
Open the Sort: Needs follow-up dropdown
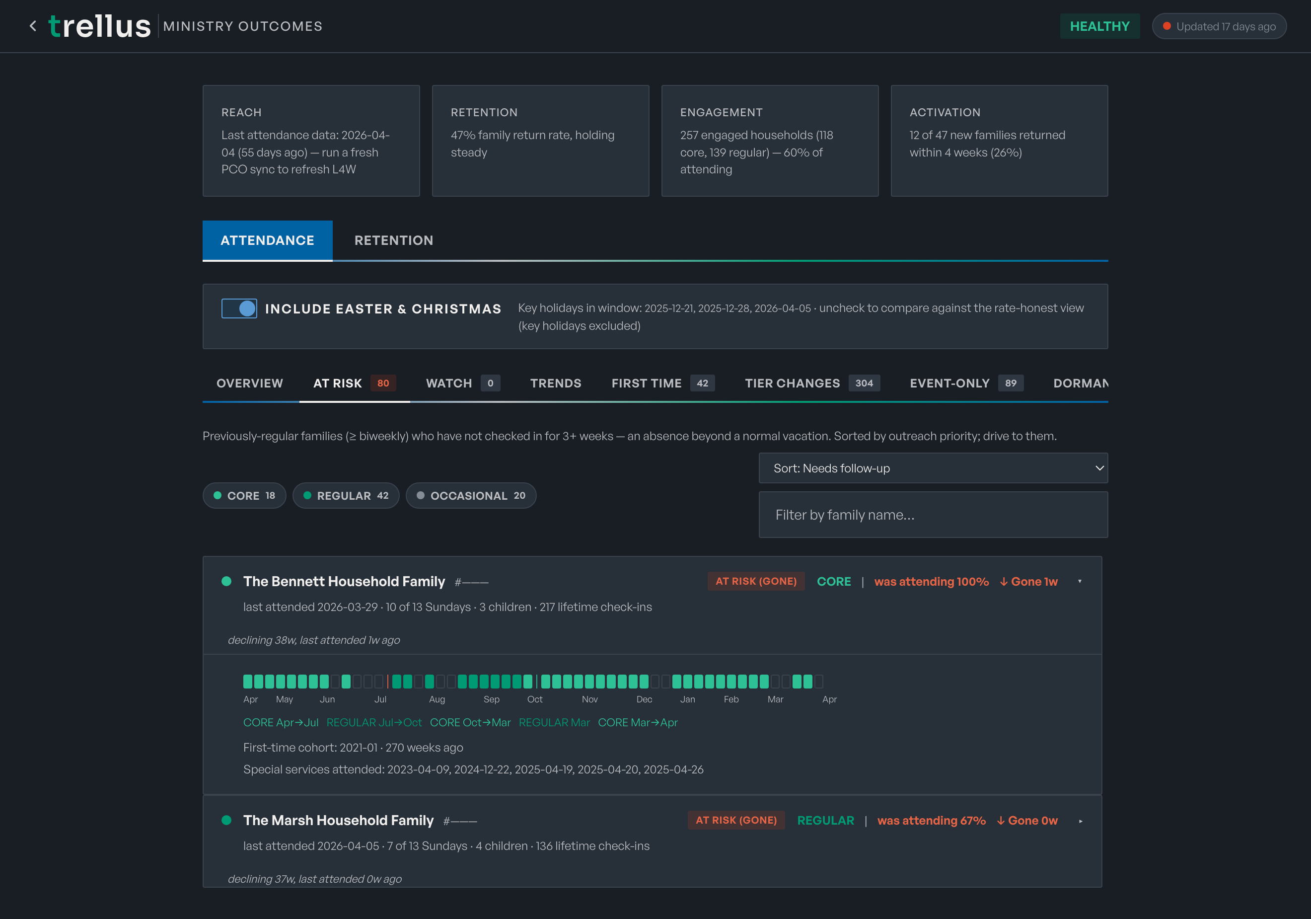coord(933,468)
